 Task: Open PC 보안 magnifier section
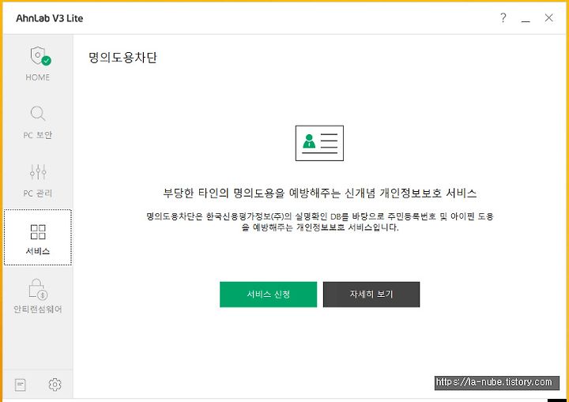tap(38, 122)
